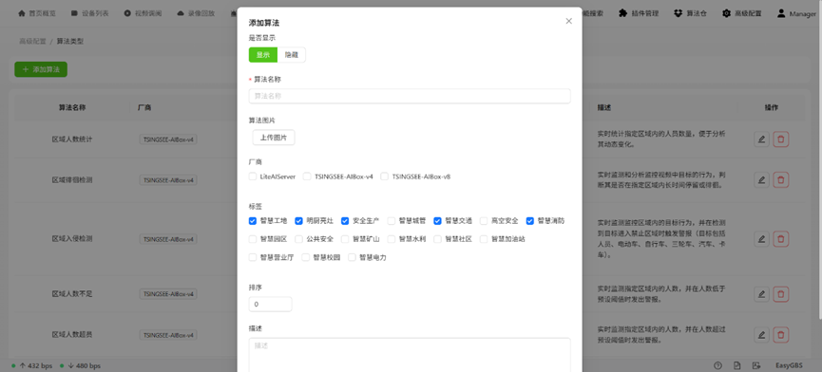Uncheck the 明厨亮灶 tag
Viewport: 822px width, 372px height.
coord(298,221)
